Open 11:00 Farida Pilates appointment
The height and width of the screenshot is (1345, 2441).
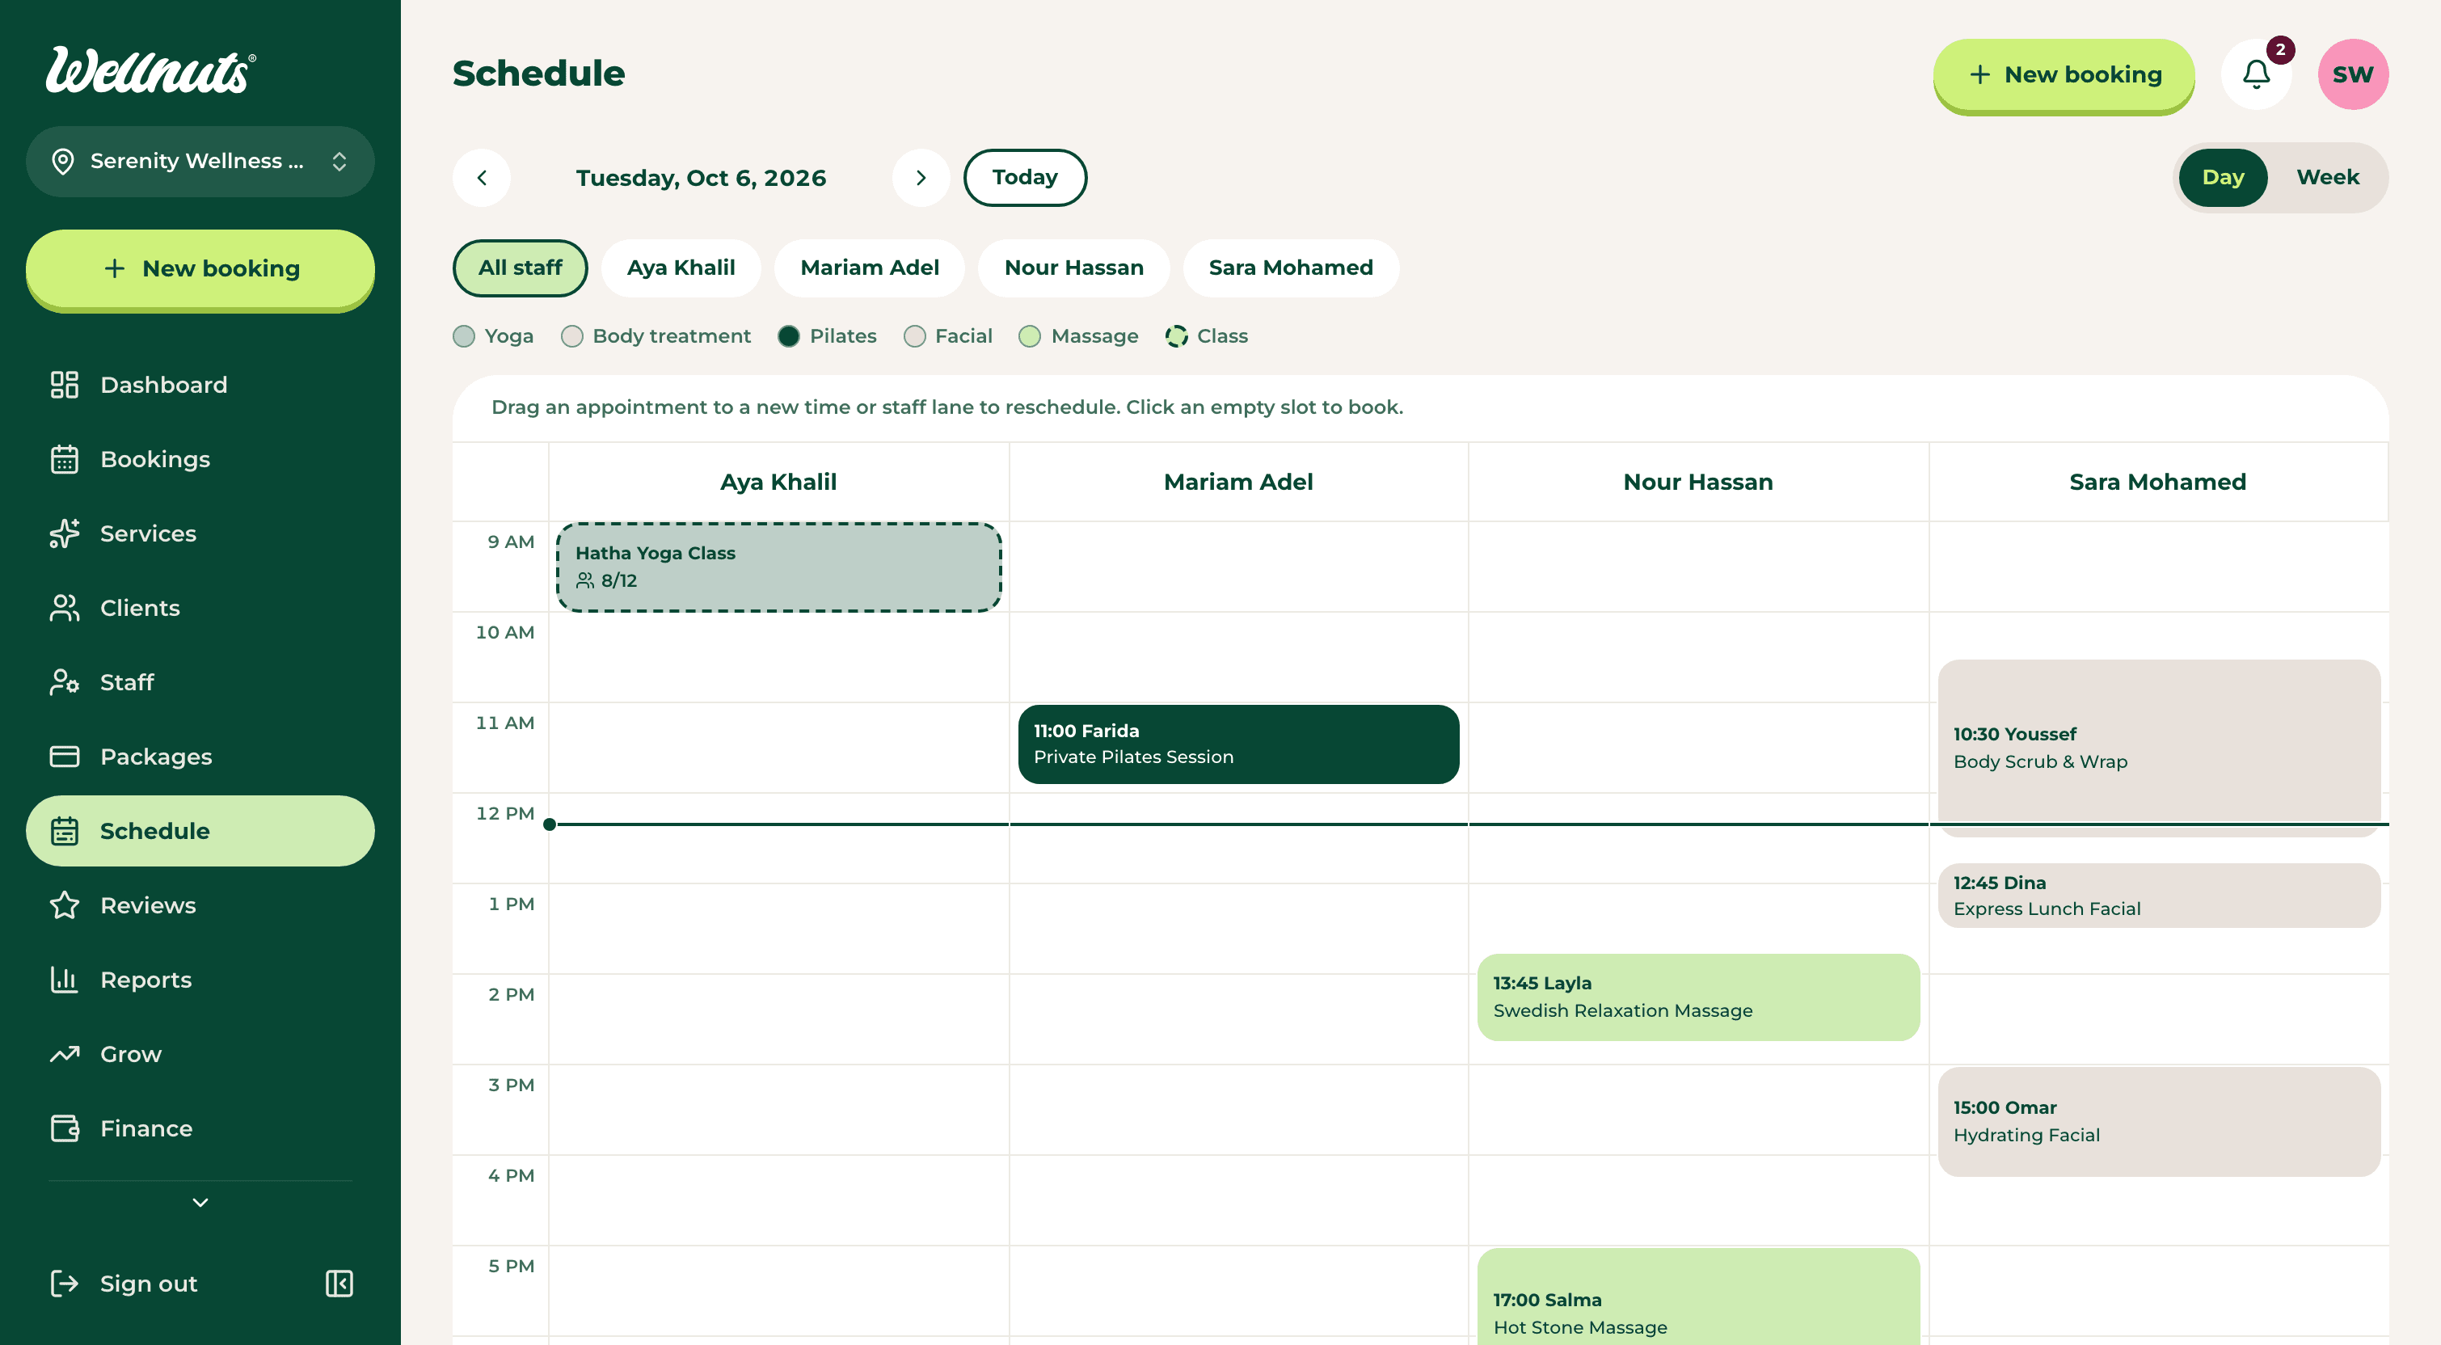[x=1238, y=744]
